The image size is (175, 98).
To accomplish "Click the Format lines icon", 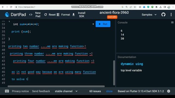I will tap(58, 15).
